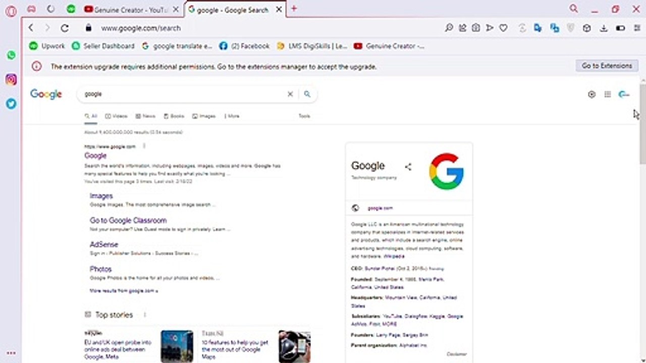Open the send/flow arrow toolbar icon

click(490, 28)
